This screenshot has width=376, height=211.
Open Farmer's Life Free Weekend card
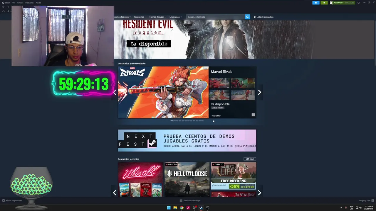click(x=234, y=176)
